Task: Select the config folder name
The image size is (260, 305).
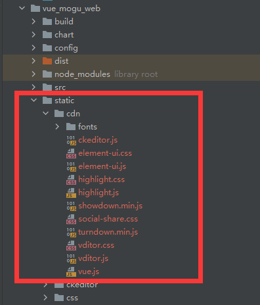Action: pos(66,48)
